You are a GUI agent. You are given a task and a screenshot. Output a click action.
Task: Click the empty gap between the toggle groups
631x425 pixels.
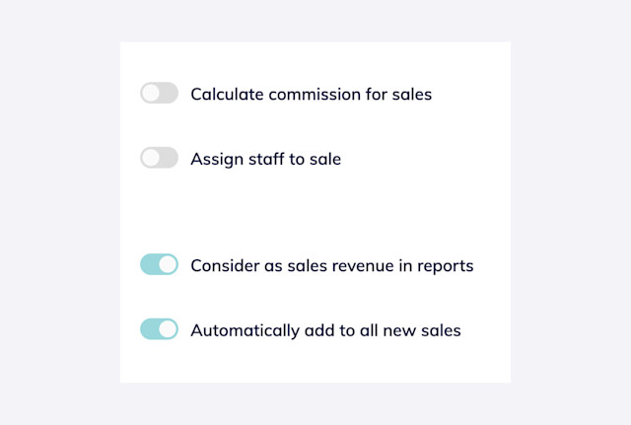(315, 211)
